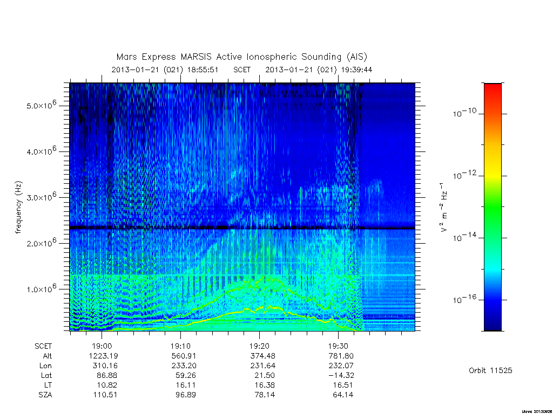Click the dark horizontal band near 2.3 MHz
Image resolution: width=553 pixels, height=414 pixels.
pyautogui.click(x=242, y=228)
